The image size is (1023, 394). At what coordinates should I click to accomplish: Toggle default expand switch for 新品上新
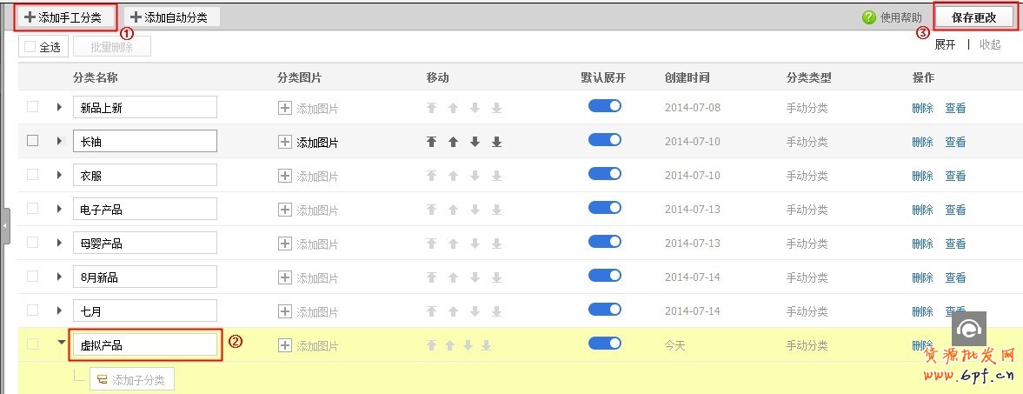pyautogui.click(x=605, y=106)
